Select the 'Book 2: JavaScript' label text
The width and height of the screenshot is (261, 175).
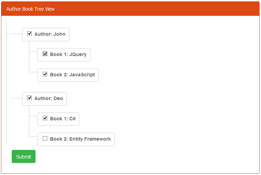point(72,75)
